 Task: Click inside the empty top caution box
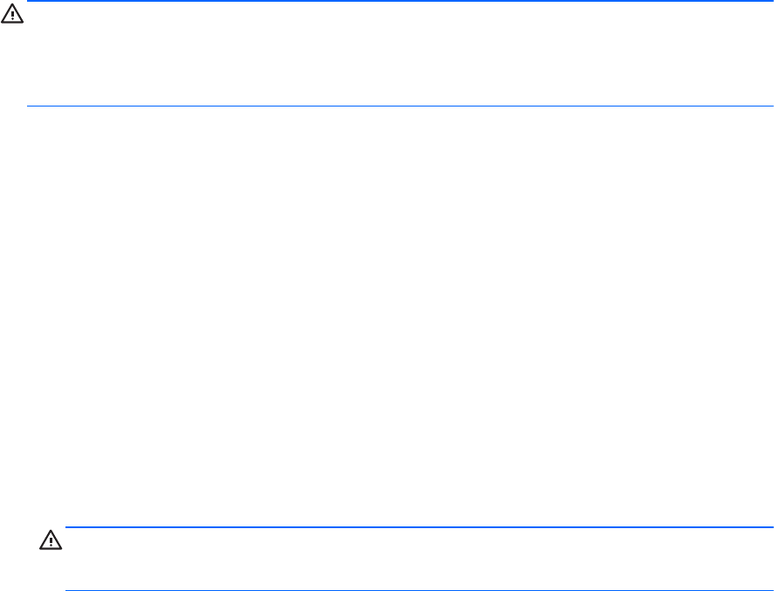pyautogui.click(x=400, y=53)
